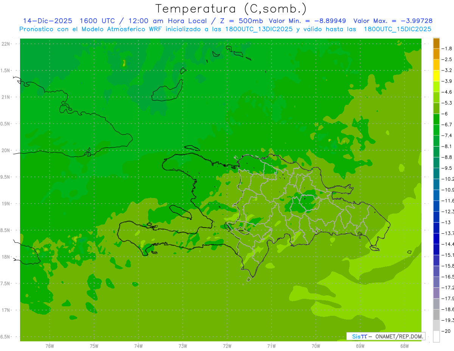Click the '-5.3' colorbar value
This screenshot has height=351, width=454.
(447, 103)
